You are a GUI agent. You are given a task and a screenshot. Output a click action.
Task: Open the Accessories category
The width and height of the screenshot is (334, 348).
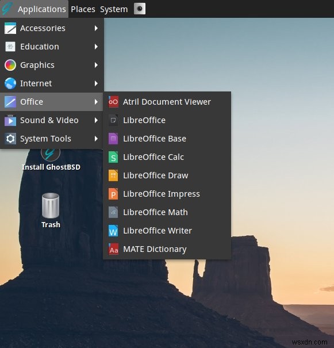tap(52, 28)
